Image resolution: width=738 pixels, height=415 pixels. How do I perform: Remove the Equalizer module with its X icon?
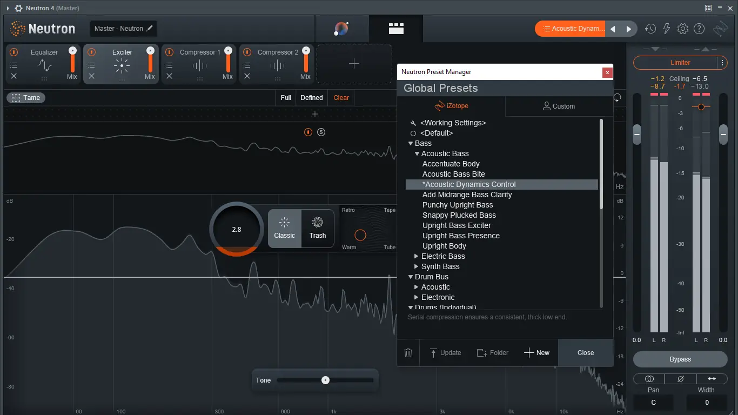[x=14, y=76]
